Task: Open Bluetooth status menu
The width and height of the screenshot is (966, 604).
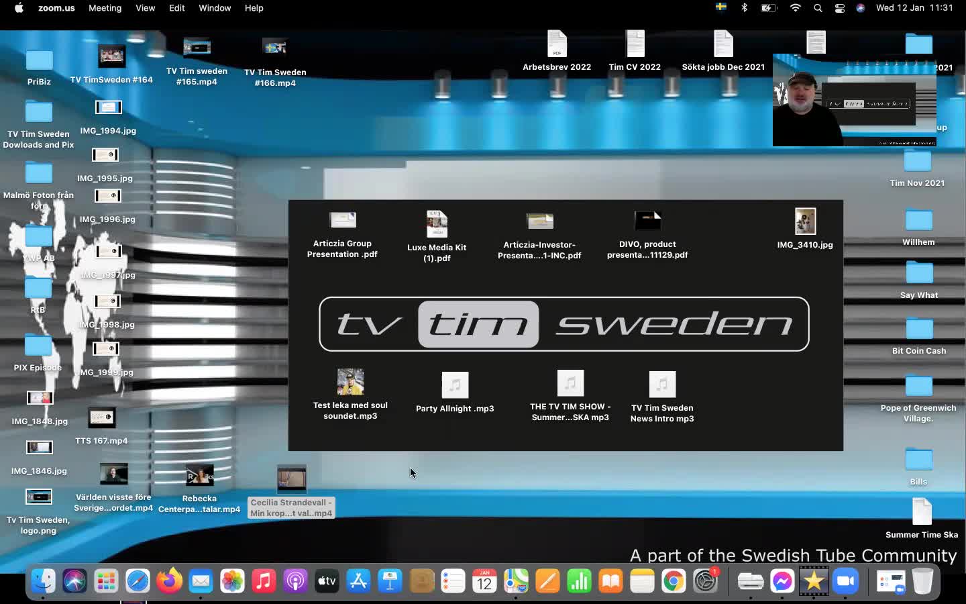Action: coord(744,8)
